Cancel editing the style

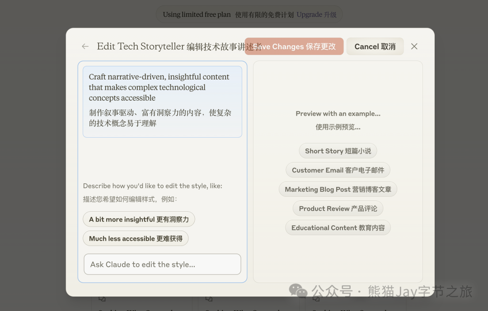click(375, 46)
